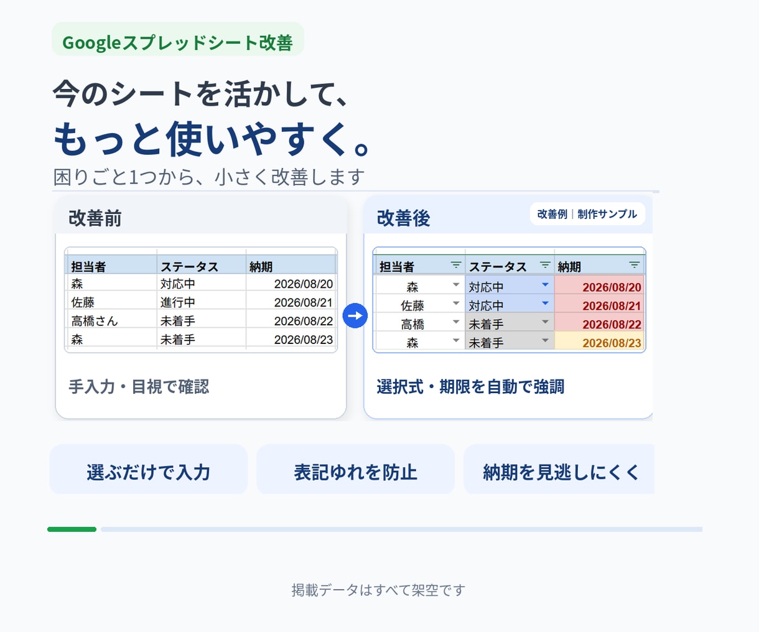Viewport: 759px width, 632px height.
Task: Click the 改善後 card title
Action: pos(403,218)
